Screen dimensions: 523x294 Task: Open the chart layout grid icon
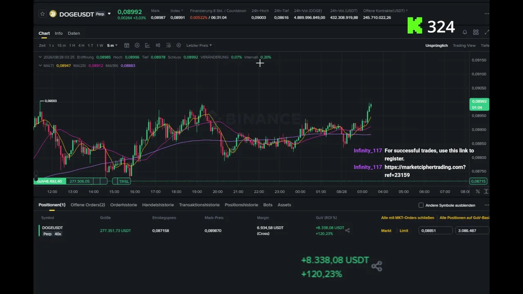point(476,32)
